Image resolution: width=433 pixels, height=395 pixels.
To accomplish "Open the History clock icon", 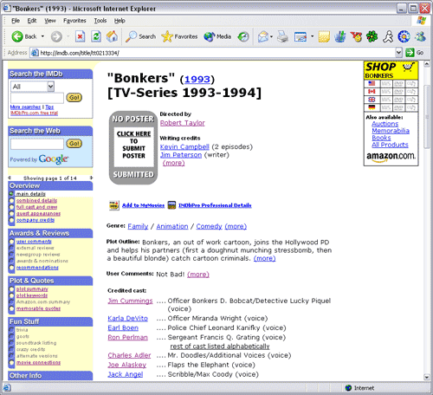I will click(243, 36).
